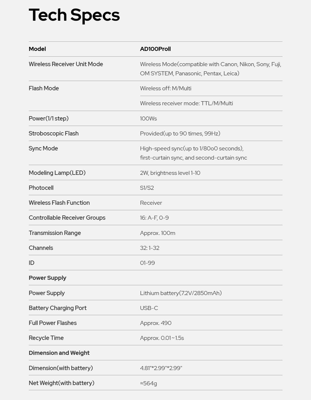Click the Wireless Receiver Unit Mode label
Viewport: 311px width, 400px height.
(66, 64)
